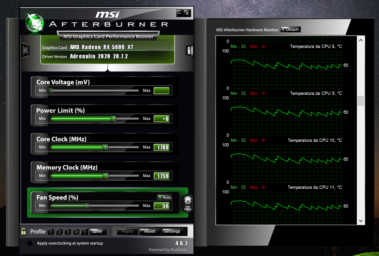Click the Apply button
Image resolution: width=379 pixels, height=256 pixels.
tap(128, 231)
